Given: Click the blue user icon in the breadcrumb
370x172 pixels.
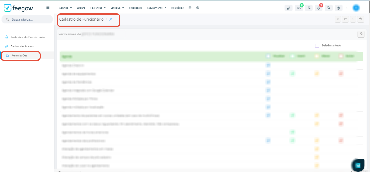Looking at the screenshot, I should tap(111, 20).
